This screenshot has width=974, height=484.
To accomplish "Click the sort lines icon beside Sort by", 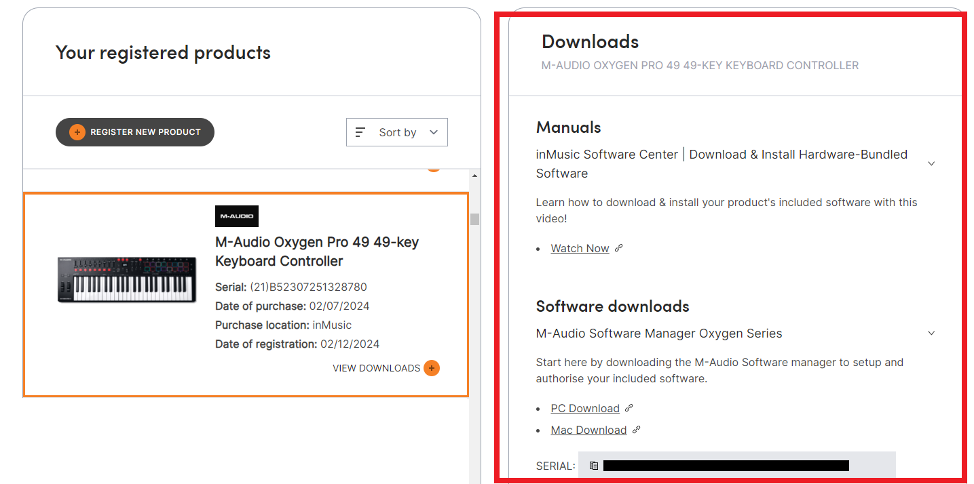I will tap(360, 132).
